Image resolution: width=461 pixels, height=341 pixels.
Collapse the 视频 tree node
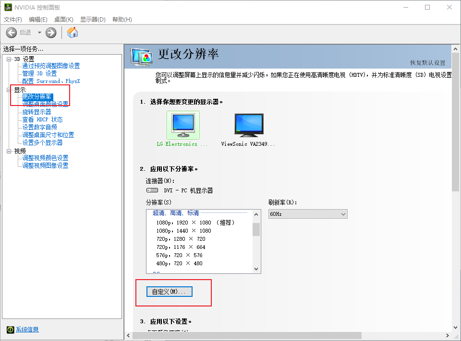point(9,151)
